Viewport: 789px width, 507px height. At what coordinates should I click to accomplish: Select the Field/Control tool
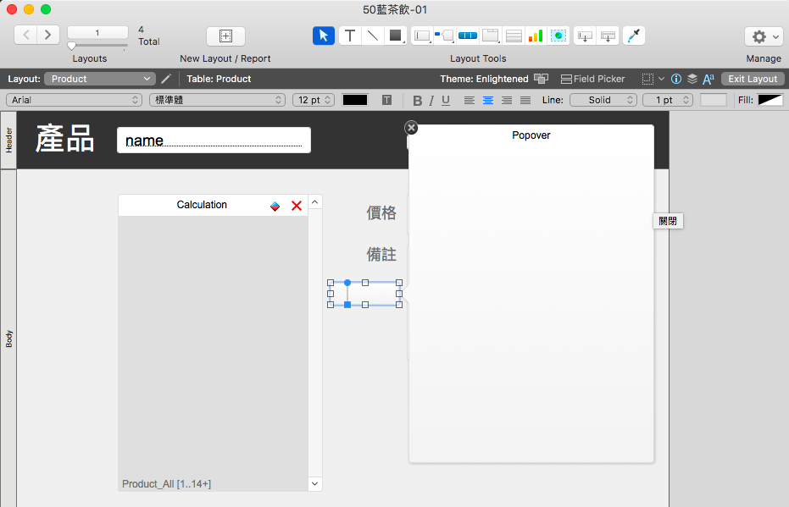(x=422, y=36)
